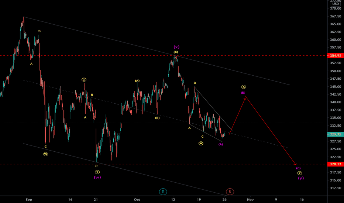This screenshot has height=203, width=344.
Task: Click the 16 date on time axis
Action: [302, 199]
